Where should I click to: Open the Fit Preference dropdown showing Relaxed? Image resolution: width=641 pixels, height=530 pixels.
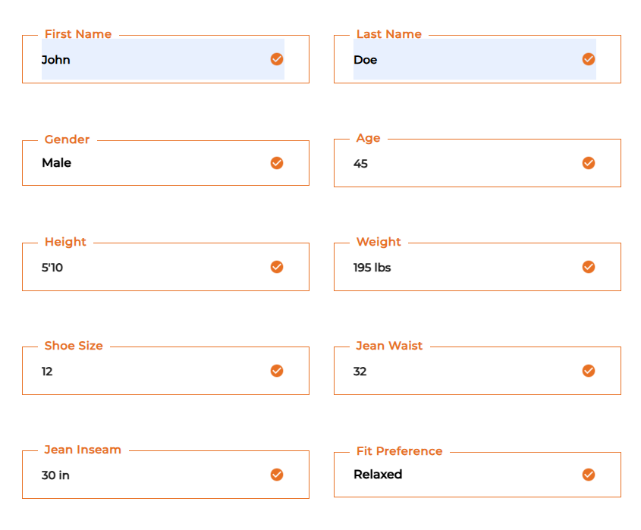[x=463, y=475]
